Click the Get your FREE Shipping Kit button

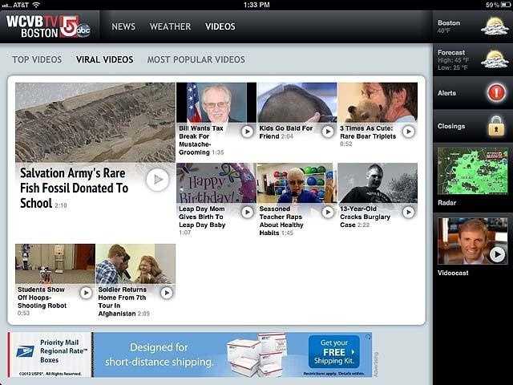coord(333,351)
